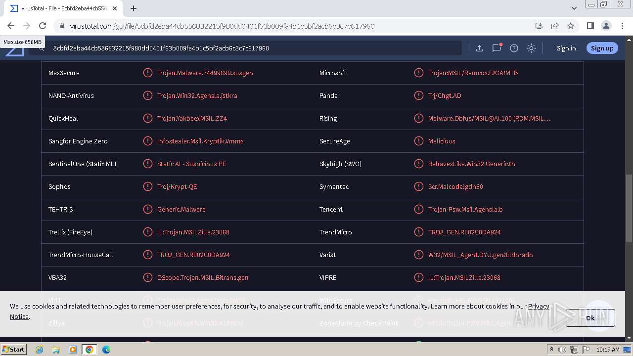Click the Sign up button
Viewport: 633px width, 356px height.
(x=602, y=48)
